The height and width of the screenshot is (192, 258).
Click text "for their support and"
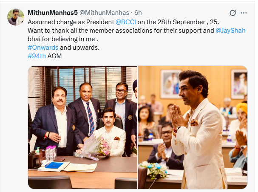(188, 31)
